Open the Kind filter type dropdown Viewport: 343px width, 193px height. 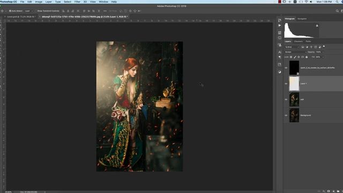[x=292, y=47]
